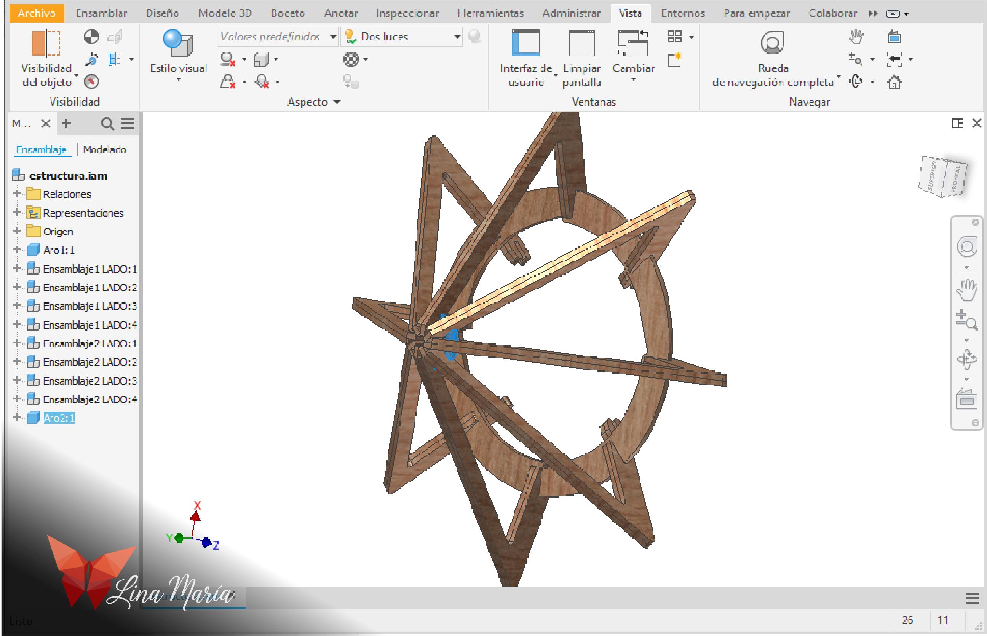Show more ribbon tabs arrows

coord(873,14)
